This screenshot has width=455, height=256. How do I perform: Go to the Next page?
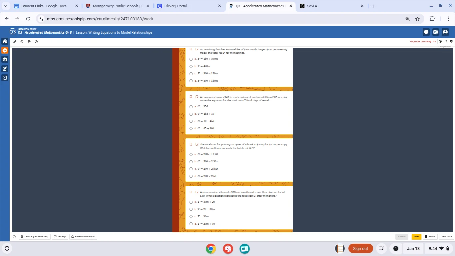point(416,237)
